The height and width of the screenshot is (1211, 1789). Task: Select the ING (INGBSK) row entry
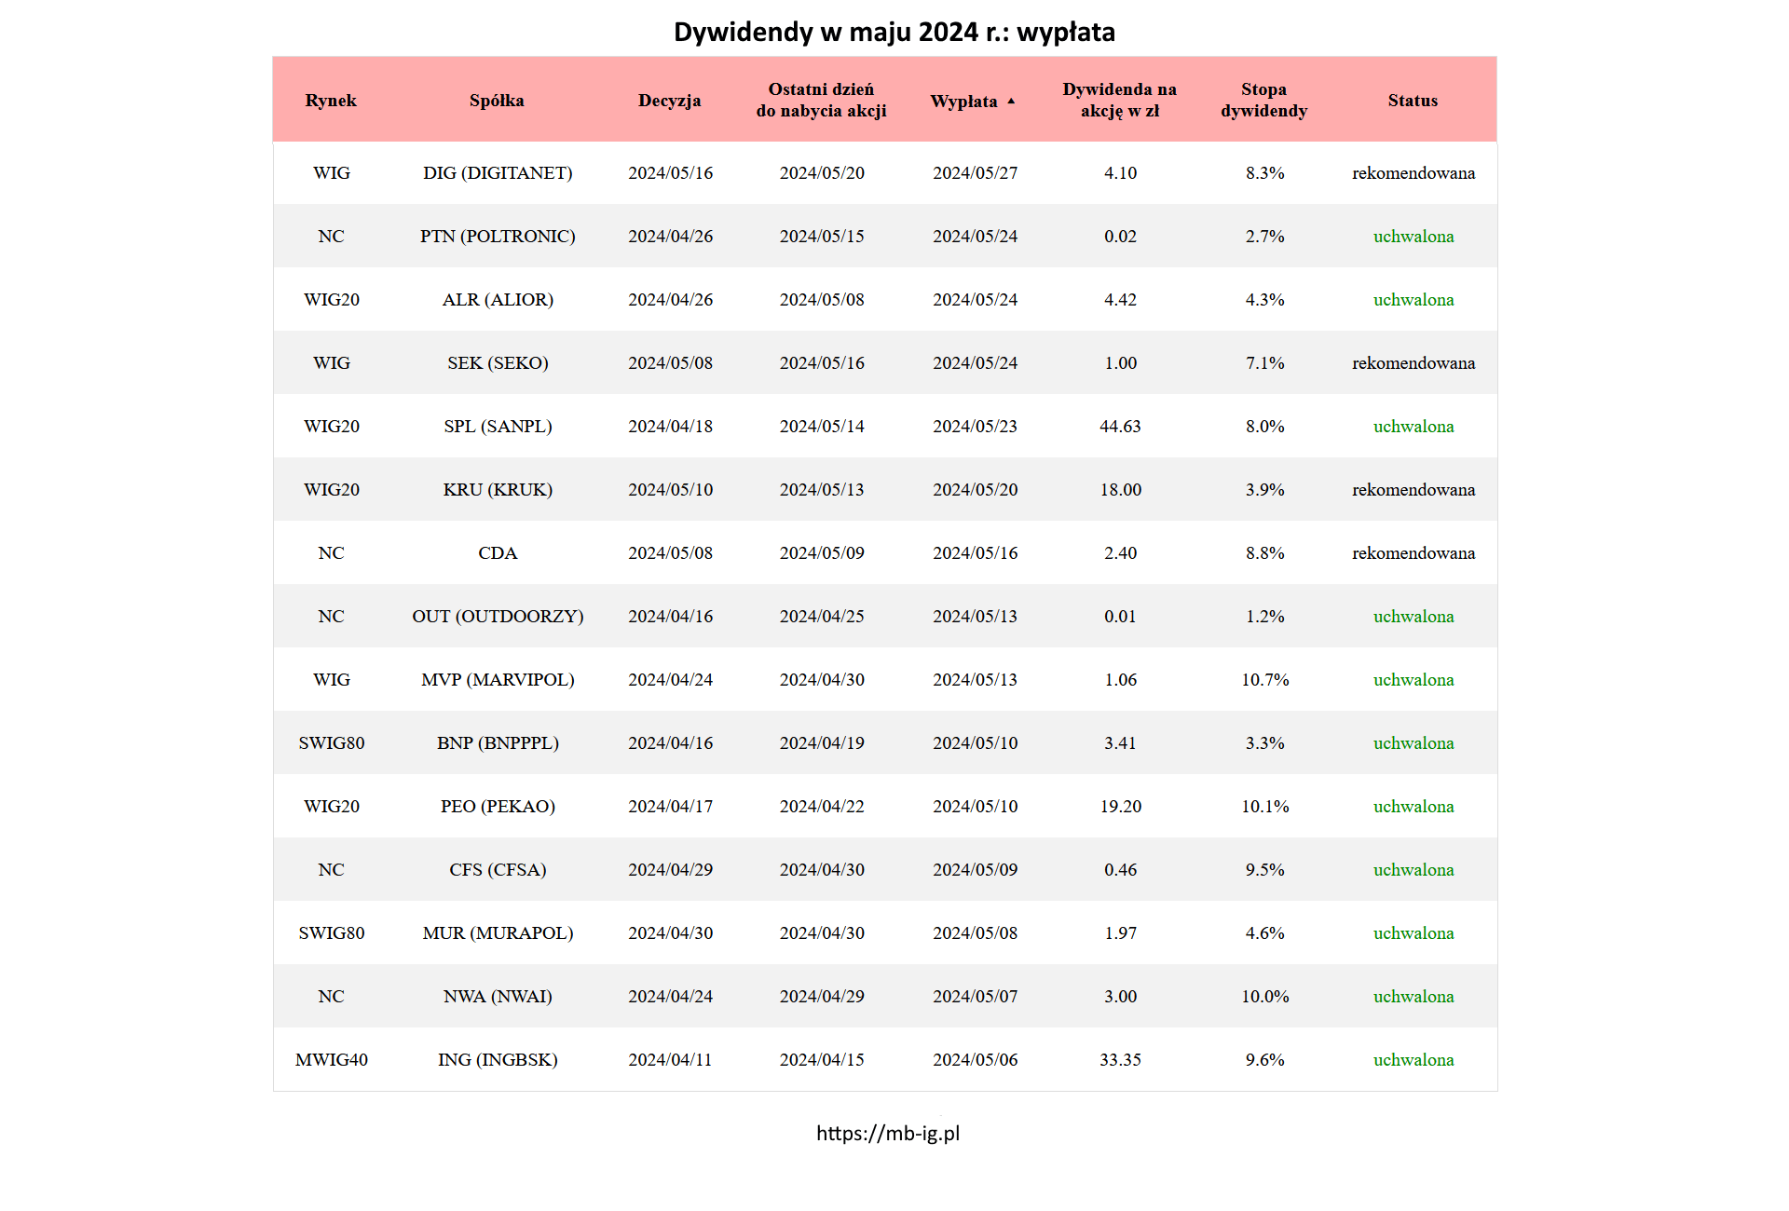click(x=498, y=1060)
